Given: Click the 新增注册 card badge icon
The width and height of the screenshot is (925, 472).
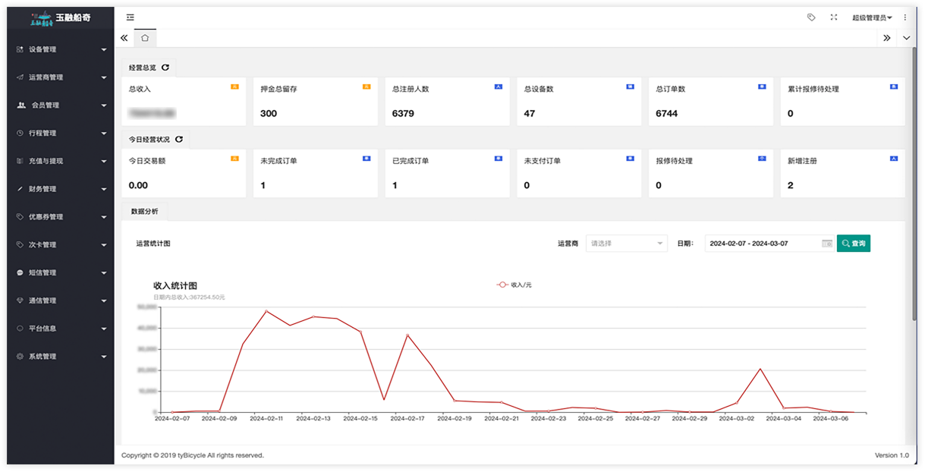Looking at the screenshot, I should (894, 159).
